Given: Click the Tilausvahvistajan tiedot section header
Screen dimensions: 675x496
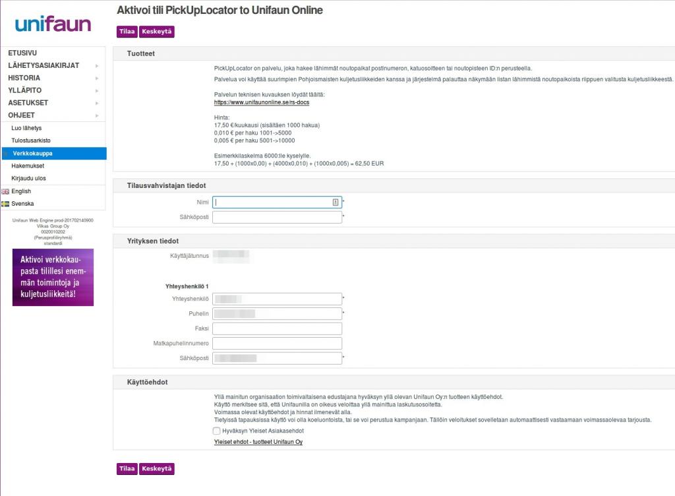Looking at the screenshot, I should pyautogui.click(x=166, y=185).
